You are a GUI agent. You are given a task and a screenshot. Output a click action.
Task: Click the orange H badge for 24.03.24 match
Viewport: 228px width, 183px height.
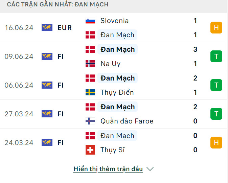tap(216, 143)
